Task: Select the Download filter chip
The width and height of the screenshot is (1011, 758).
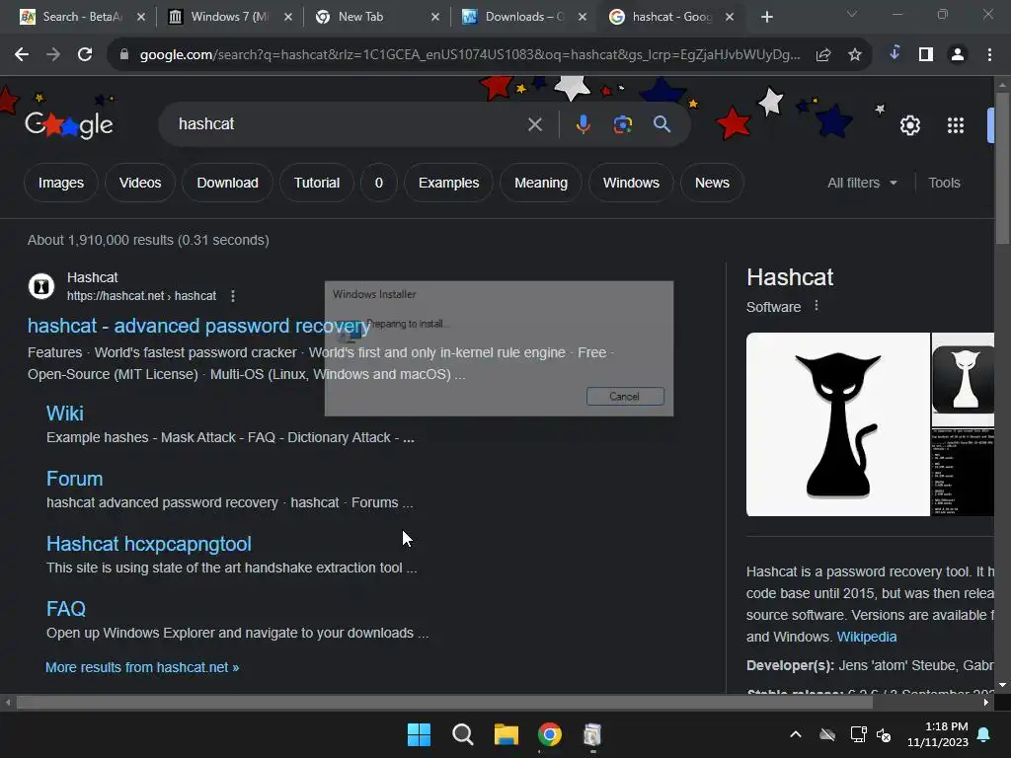Action: click(228, 183)
